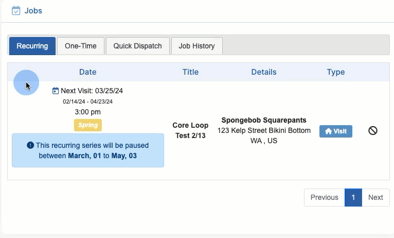394x238 pixels.
Task: Click the Date column header
Action: [87, 72]
